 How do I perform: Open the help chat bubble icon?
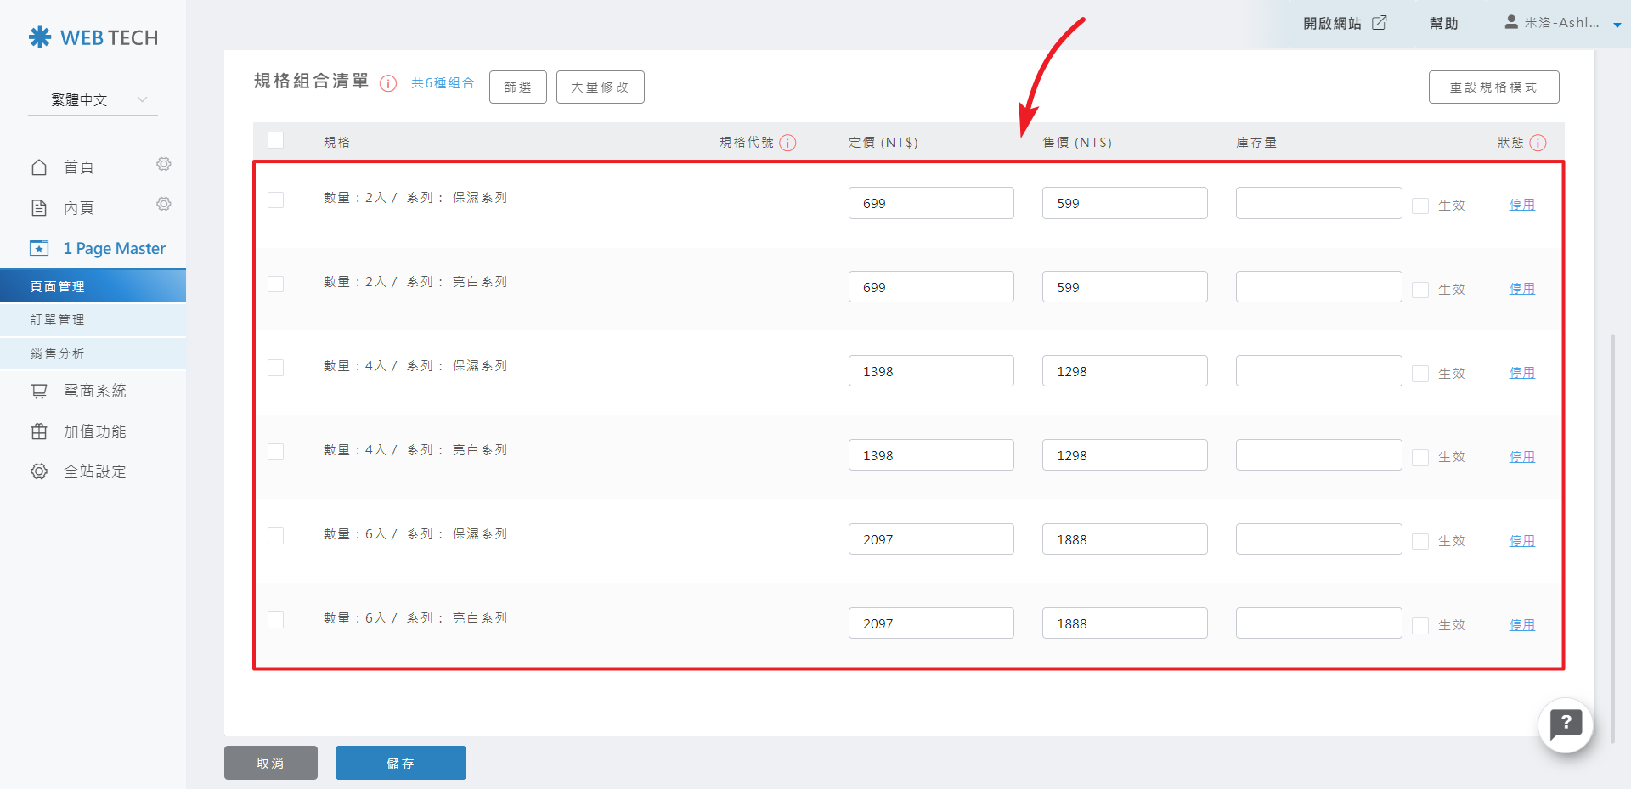tap(1565, 724)
